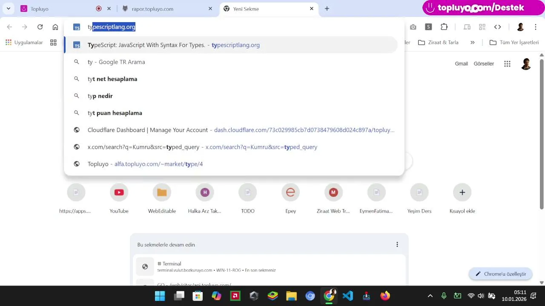The height and width of the screenshot is (306, 545).
Task: Pick the "typ nedir" search suggestion
Action: pos(231,96)
